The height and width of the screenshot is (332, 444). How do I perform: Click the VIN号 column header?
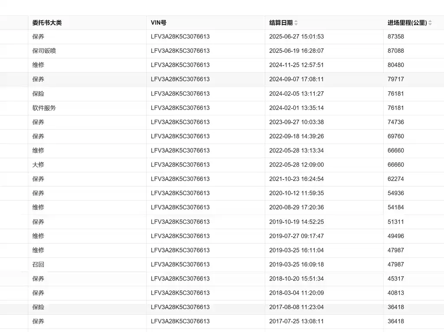pyautogui.click(x=158, y=23)
